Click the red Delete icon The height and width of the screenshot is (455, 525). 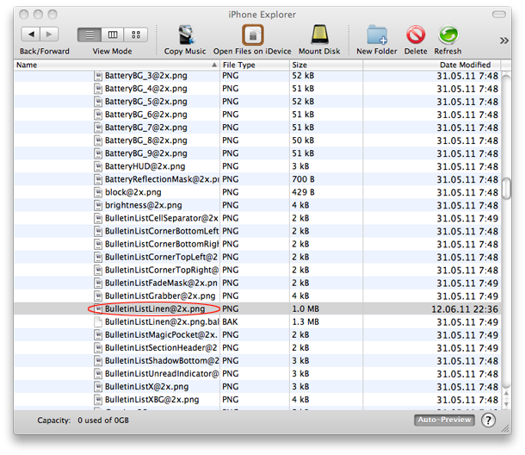tap(416, 34)
